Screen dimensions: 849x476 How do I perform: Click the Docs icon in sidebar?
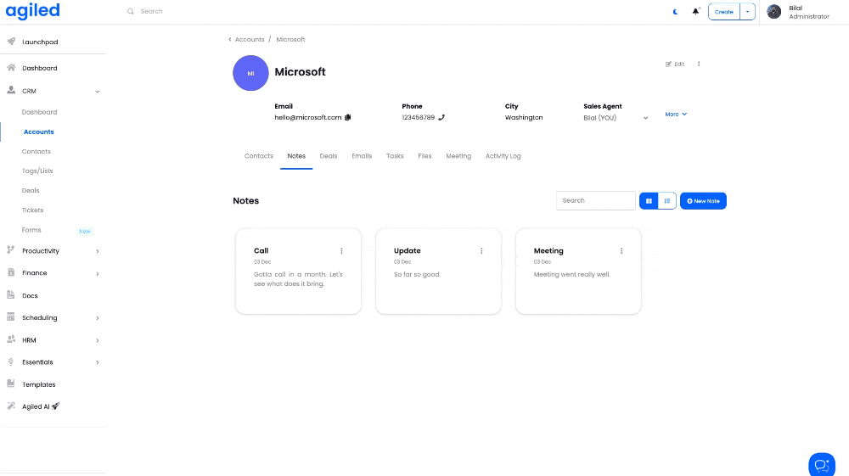pos(11,294)
